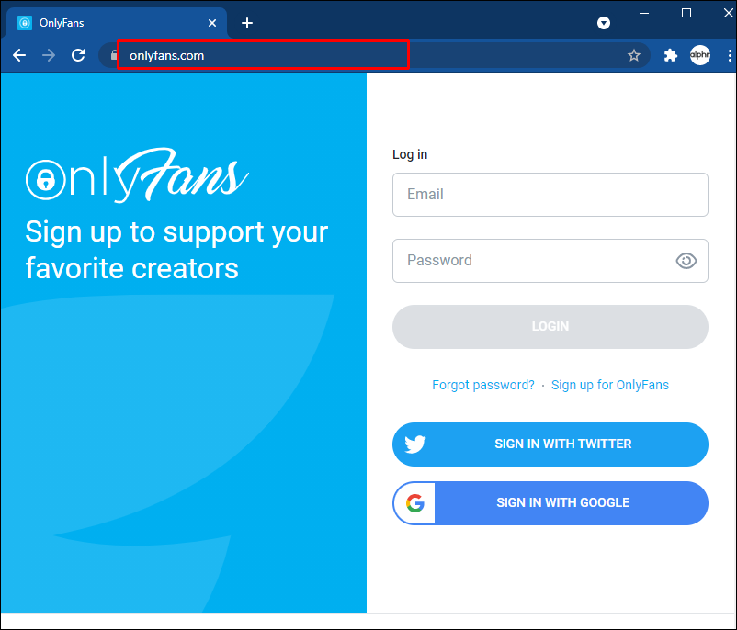Click the OnlyFans logo
Viewport: 737px width, 630px height.
coord(137,175)
